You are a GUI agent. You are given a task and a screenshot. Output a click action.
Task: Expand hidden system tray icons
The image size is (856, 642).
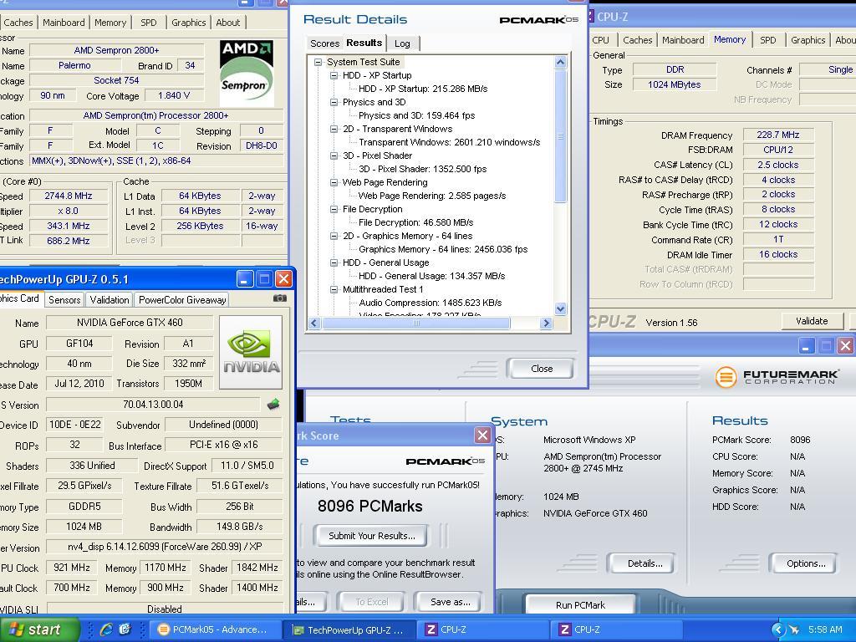[x=778, y=629]
